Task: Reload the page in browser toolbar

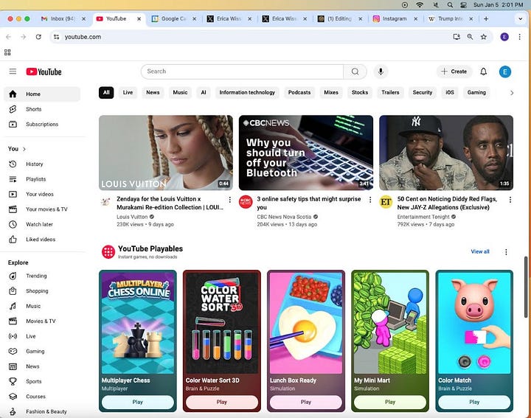Action: click(x=38, y=37)
